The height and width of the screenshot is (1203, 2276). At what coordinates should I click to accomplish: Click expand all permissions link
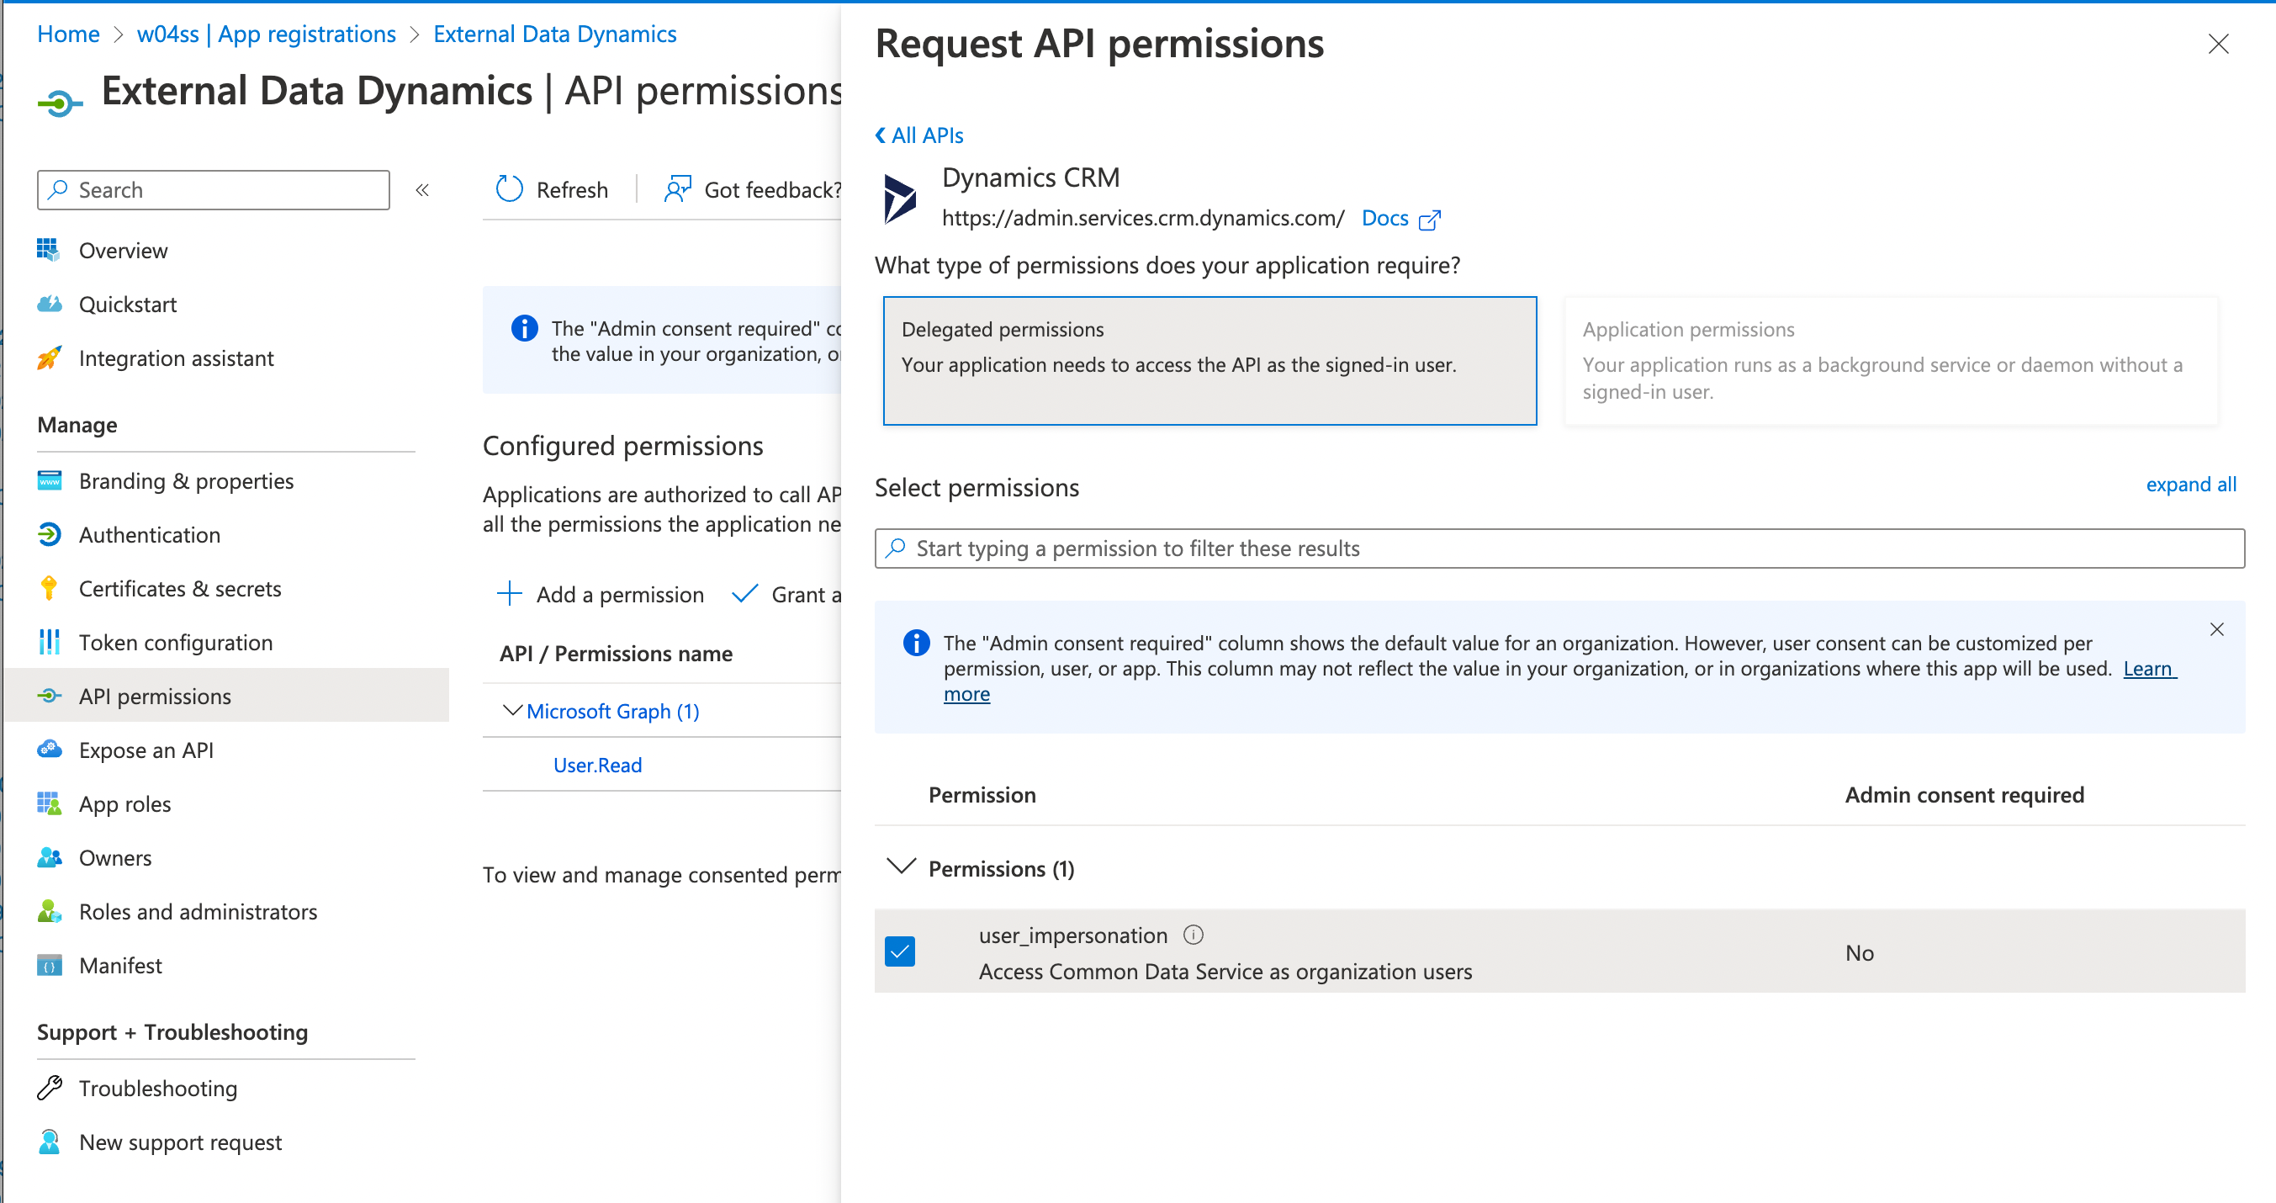[x=2190, y=485]
